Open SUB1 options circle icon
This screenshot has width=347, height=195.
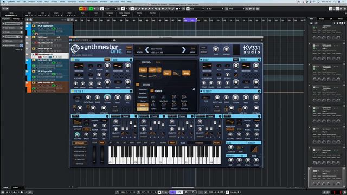[131, 60]
